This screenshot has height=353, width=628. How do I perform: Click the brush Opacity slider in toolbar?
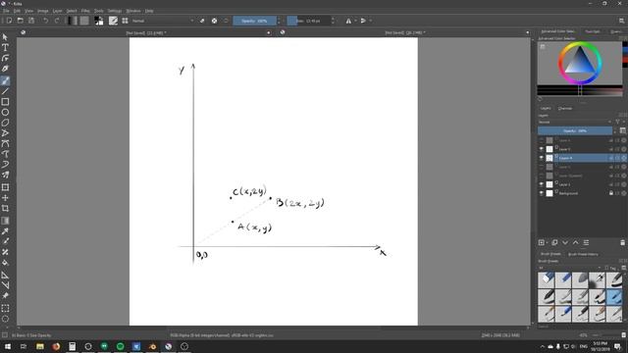254,21
